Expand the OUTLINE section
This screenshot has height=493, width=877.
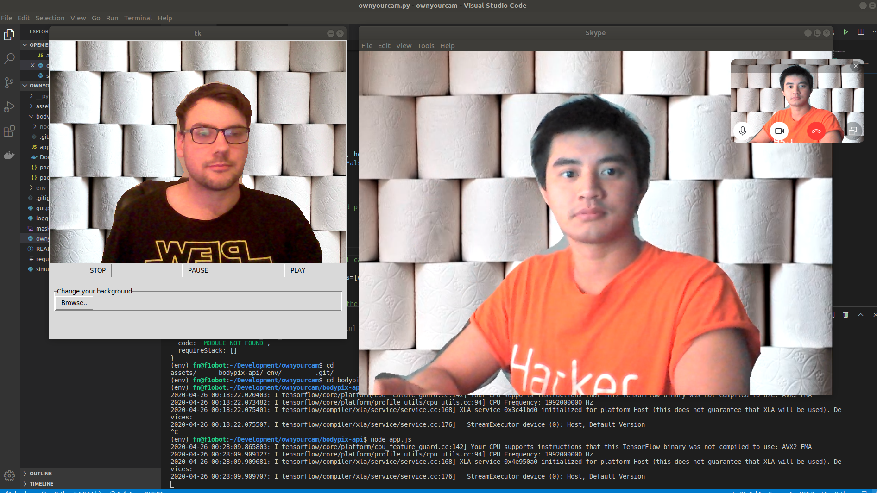click(41, 474)
